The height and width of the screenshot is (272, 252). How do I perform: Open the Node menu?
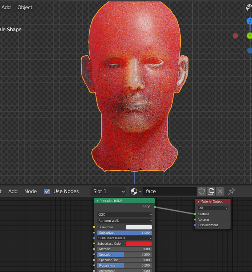[x=31, y=191]
